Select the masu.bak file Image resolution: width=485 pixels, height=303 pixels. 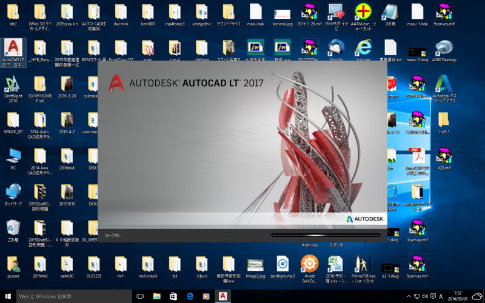click(x=255, y=15)
